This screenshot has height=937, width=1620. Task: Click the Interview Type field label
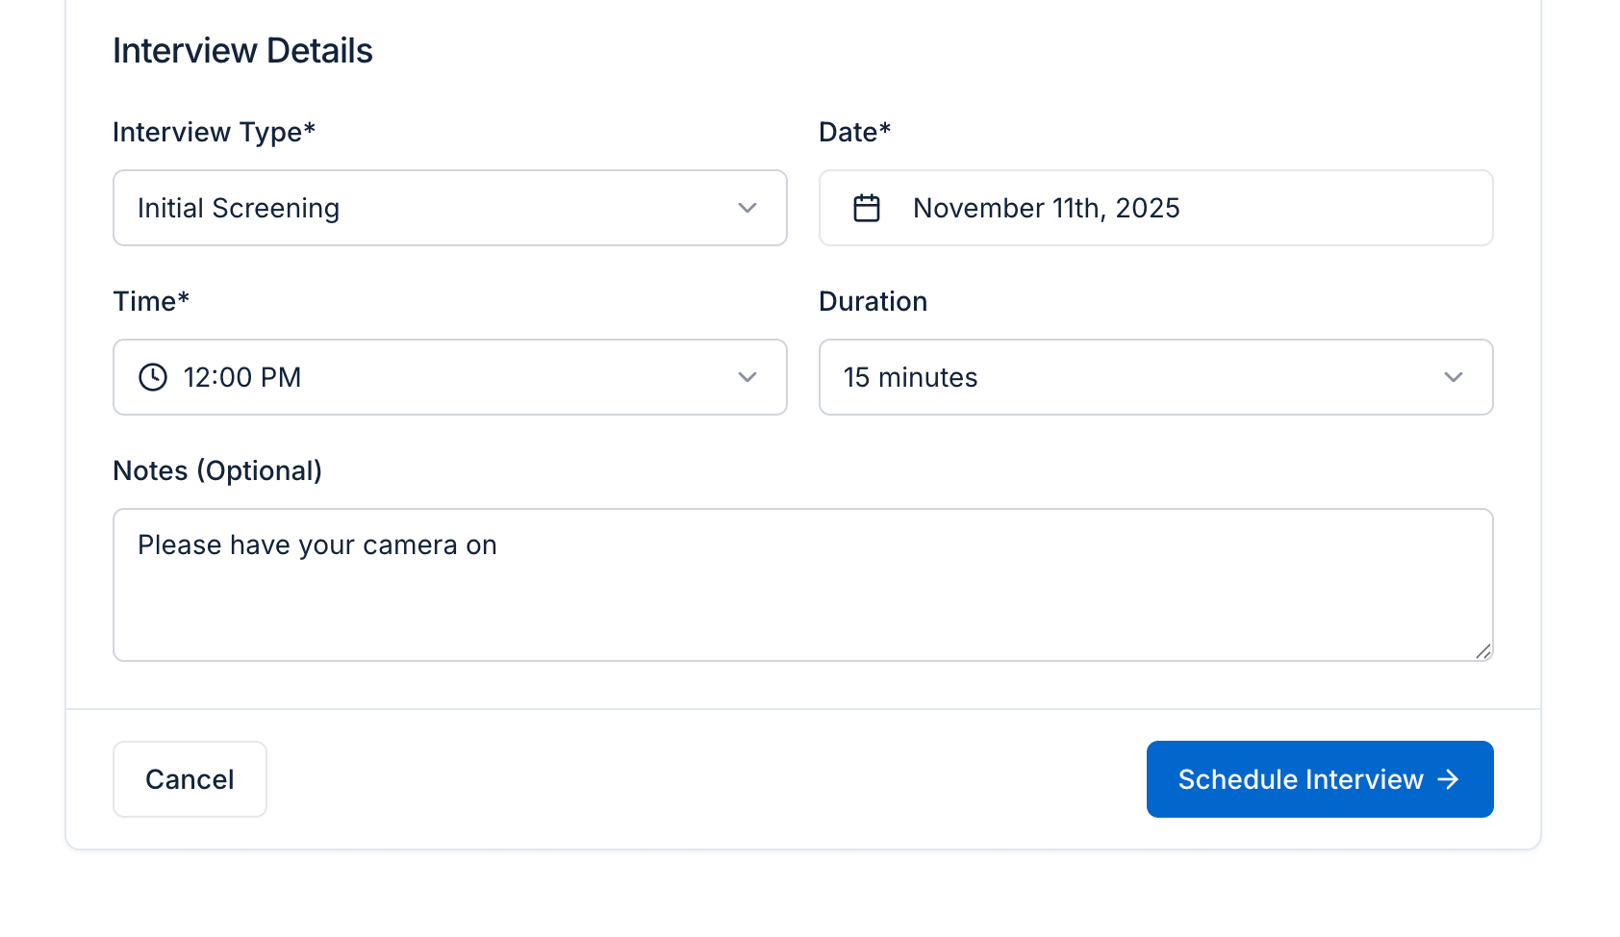(214, 132)
